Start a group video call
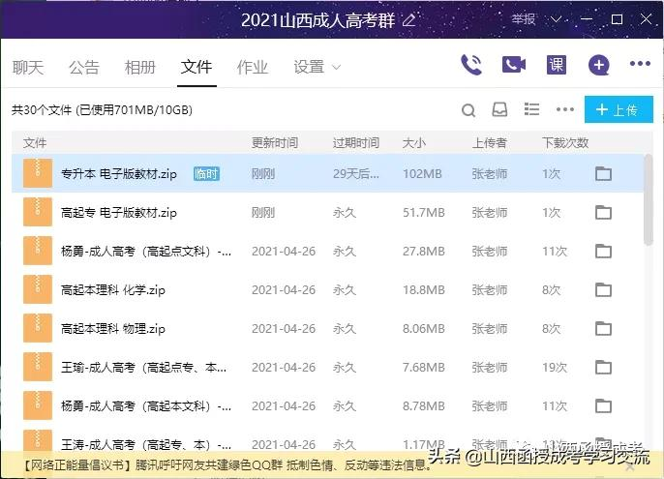 click(514, 65)
